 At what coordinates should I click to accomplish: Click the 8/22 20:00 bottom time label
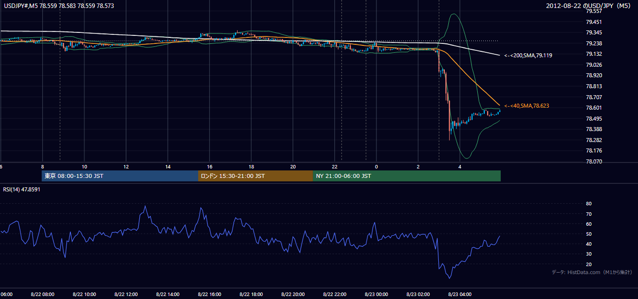coord(293,294)
